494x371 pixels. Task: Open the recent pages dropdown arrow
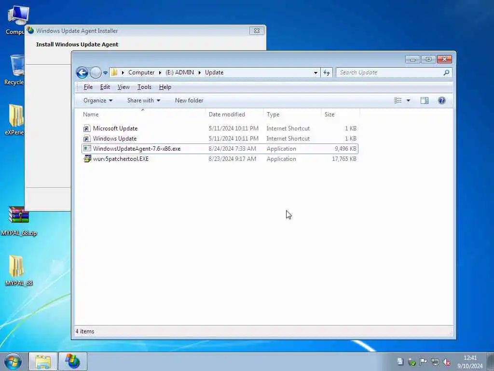pyautogui.click(x=105, y=73)
